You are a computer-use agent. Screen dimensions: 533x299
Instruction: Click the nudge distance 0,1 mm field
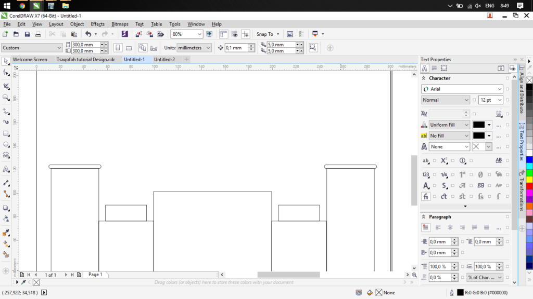[x=236, y=48]
